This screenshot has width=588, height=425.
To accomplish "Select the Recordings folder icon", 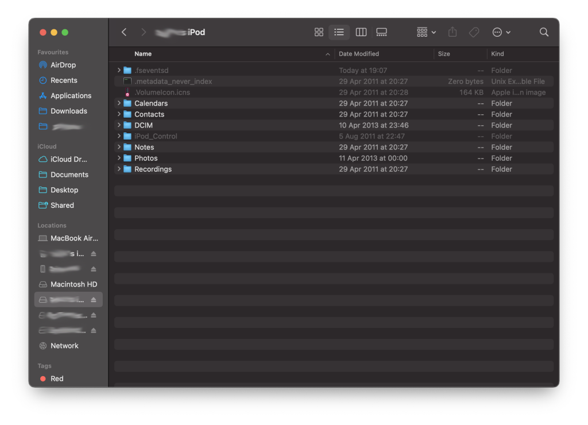I will click(x=127, y=169).
